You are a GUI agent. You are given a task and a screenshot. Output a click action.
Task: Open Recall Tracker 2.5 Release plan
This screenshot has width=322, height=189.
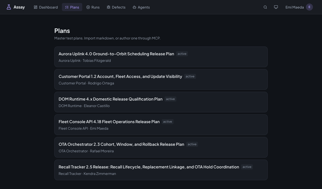pyautogui.click(x=161, y=170)
